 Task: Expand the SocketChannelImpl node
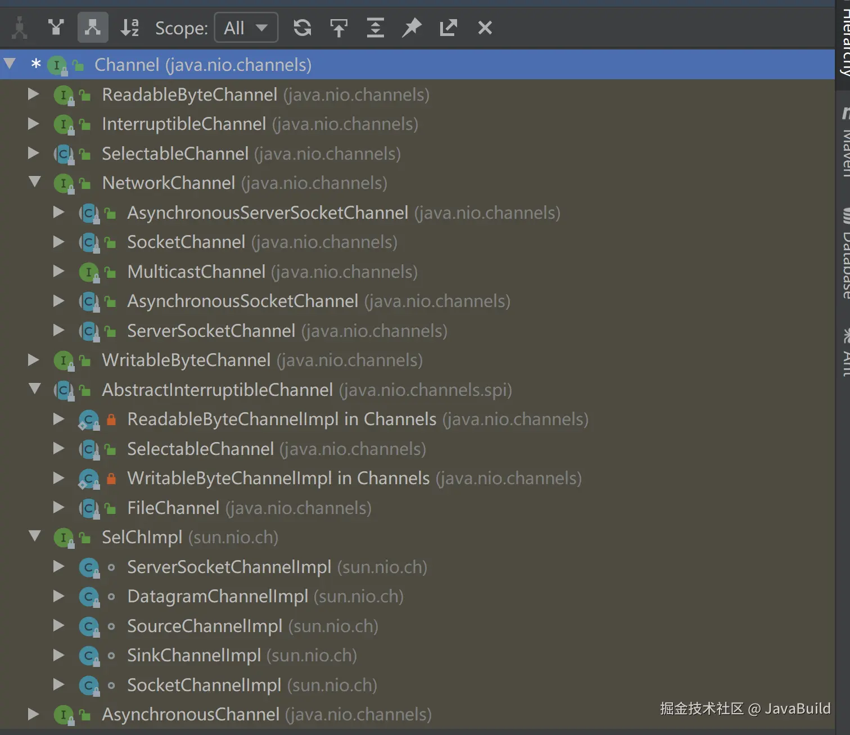pyautogui.click(x=58, y=684)
